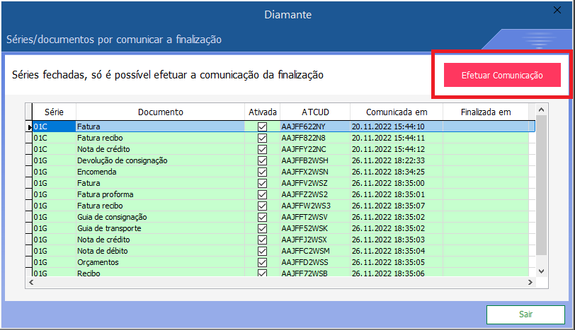The image size is (575, 330).
Task: Click the AAJFFD2WSS ATCUD cell
Action: [x=315, y=262]
